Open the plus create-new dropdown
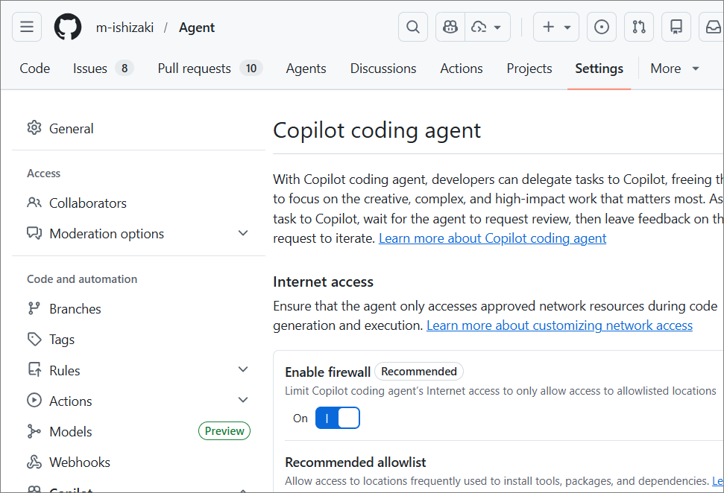724x493 pixels. 556,28
